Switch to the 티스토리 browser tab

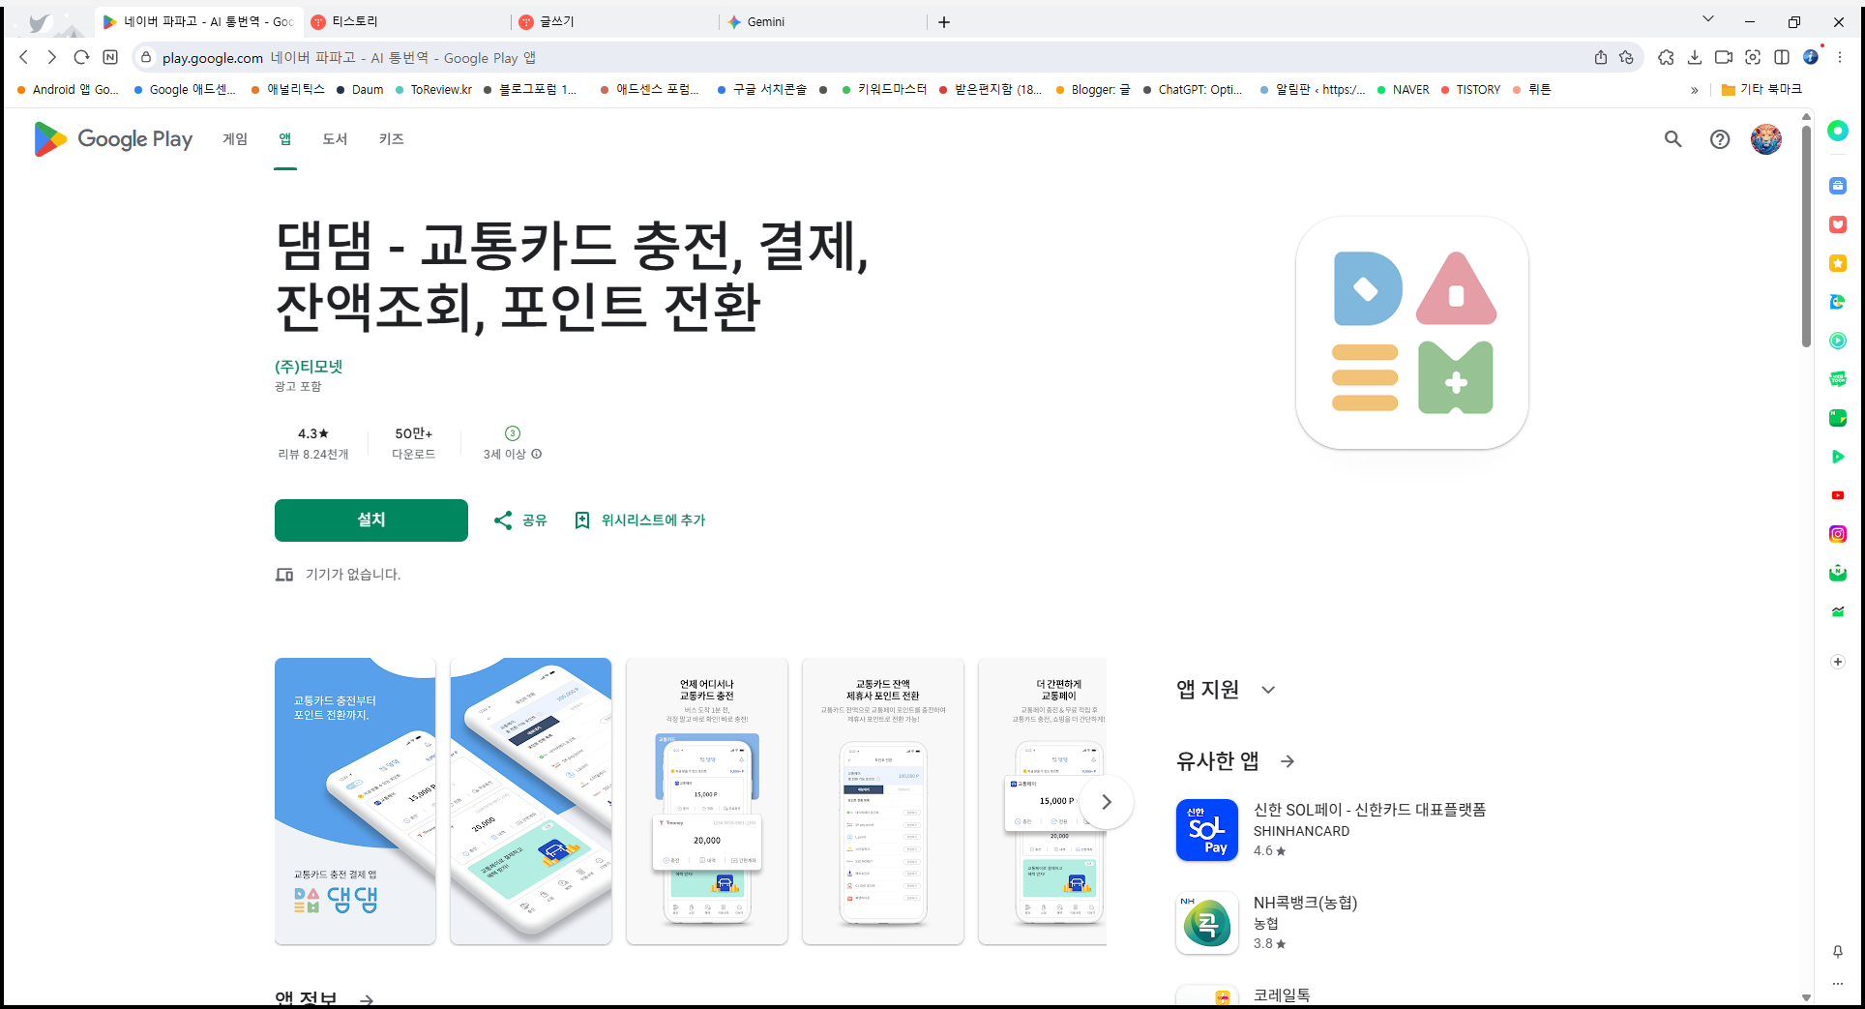[x=406, y=21]
